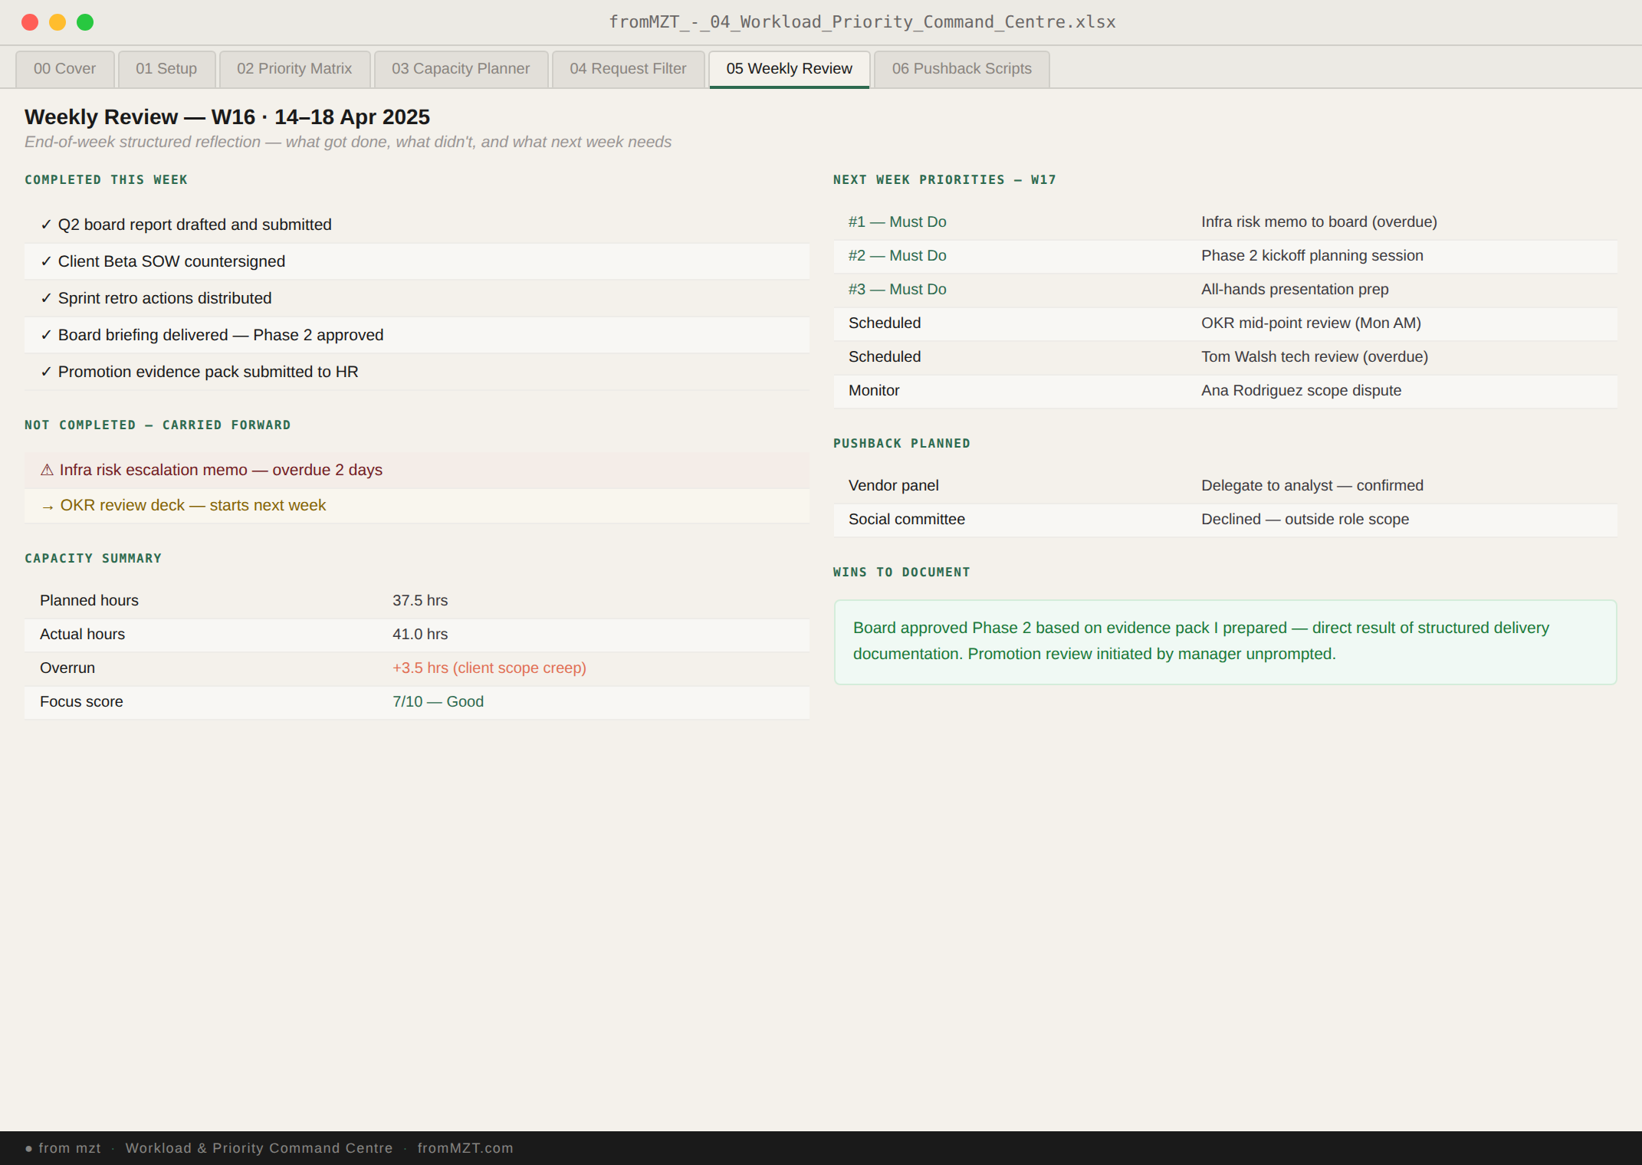
Task: Click 'Workload & Priority Command Centre' footer text
Action: [259, 1148]
